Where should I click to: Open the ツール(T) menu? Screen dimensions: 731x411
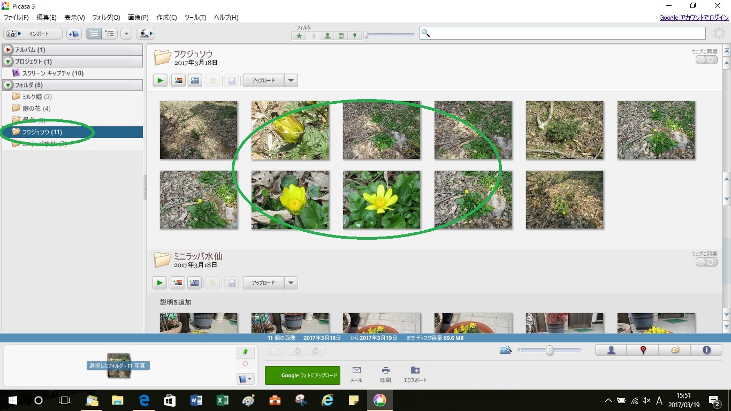(195, 18)
